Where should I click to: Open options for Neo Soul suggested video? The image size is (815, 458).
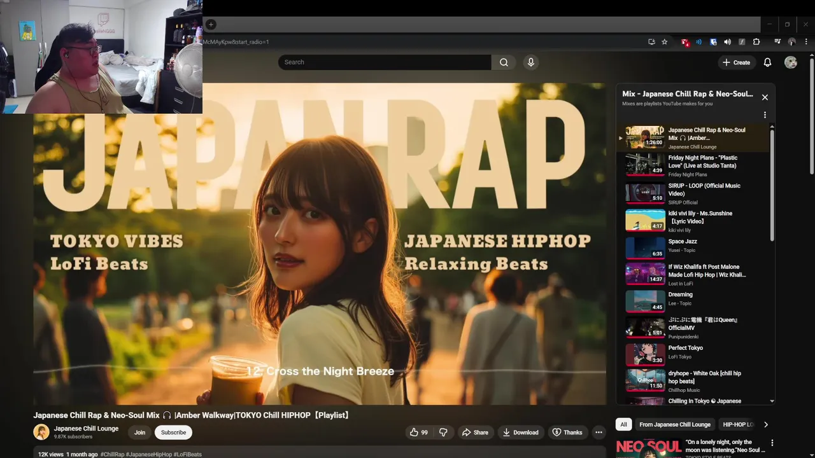772,443
